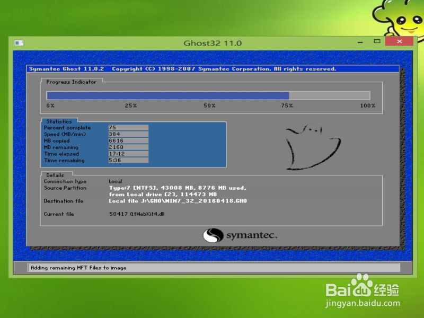
Task: Click the 'Progress Indicator' group title
Action: pos(71,82)
